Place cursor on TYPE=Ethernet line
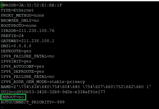 [17, 10]
